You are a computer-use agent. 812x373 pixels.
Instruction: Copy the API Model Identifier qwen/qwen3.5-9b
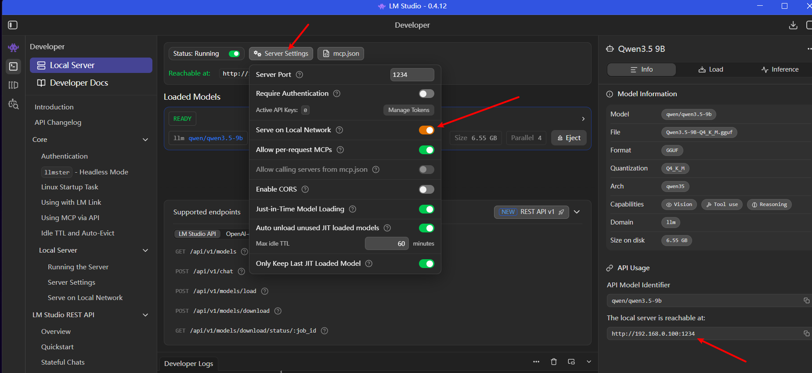point(806,301)
